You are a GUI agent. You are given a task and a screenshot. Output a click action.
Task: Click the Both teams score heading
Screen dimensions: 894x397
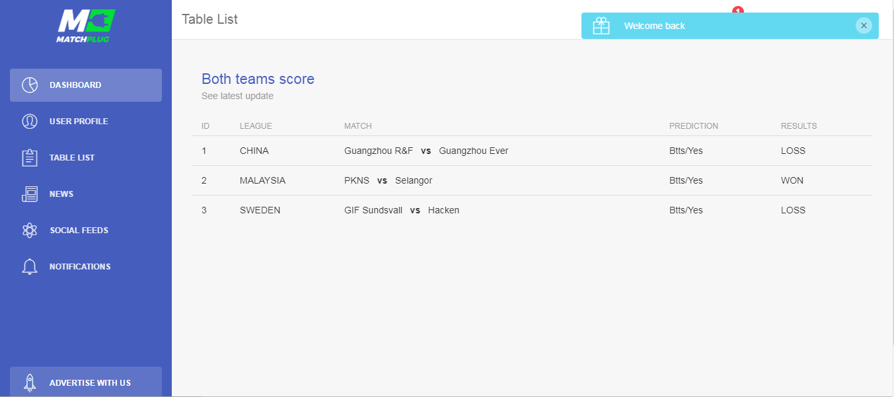point(258,79)
